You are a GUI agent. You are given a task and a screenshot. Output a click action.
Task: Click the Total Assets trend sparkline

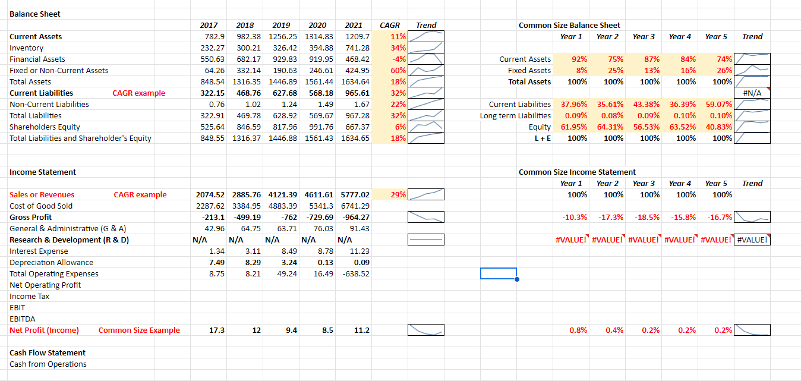[426, 81]
